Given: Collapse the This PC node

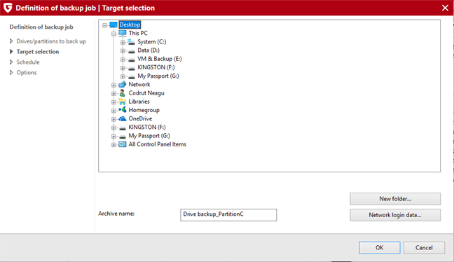Looking at the screenshot, I should (x=113, y=34).
